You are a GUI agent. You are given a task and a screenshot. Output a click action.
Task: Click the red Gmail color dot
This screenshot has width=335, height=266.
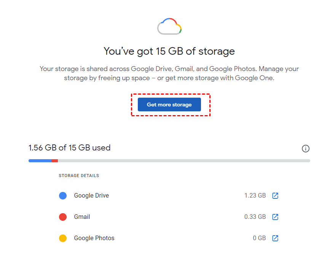click(63, 217)
